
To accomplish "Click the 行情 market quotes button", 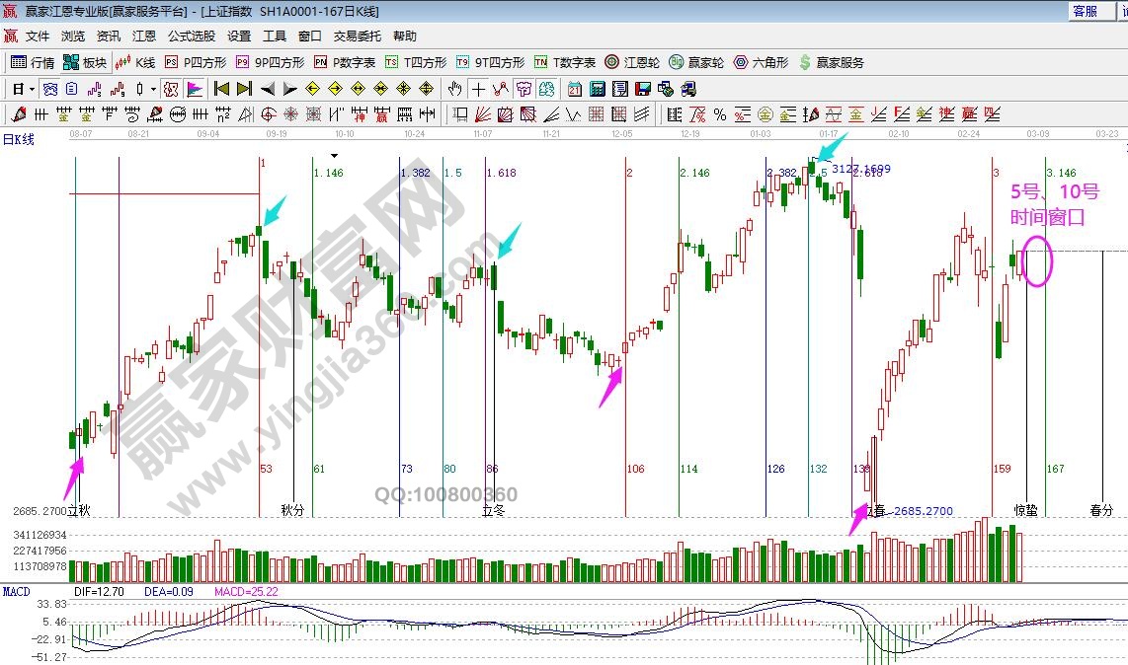I will click(x=33, y=62).
